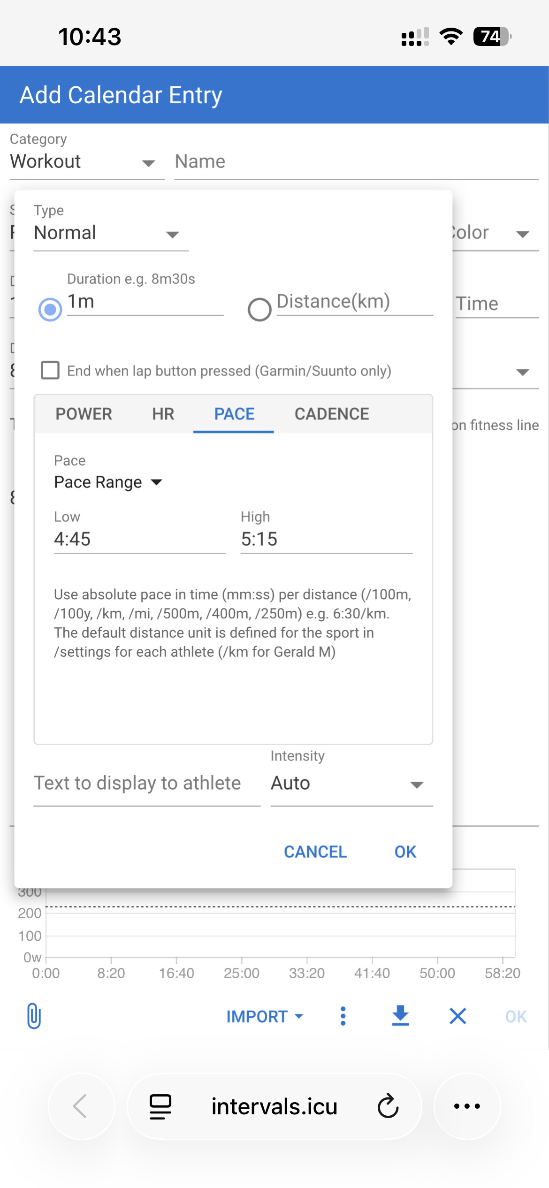
Task: Click the Low pace field showing 4:45
Action: (139, 540)
